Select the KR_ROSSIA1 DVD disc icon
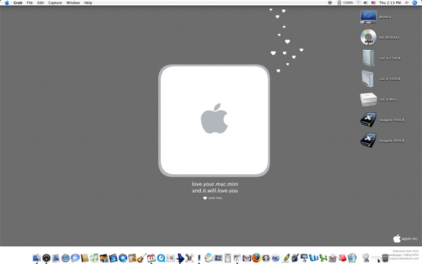This screenshot has height=264, width=422. click(368, 37)
